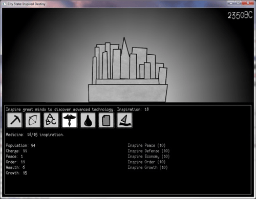Click the Medicine: 18/15 inspiration text
This screenshot has height=199, width=256.
[35, 135]
